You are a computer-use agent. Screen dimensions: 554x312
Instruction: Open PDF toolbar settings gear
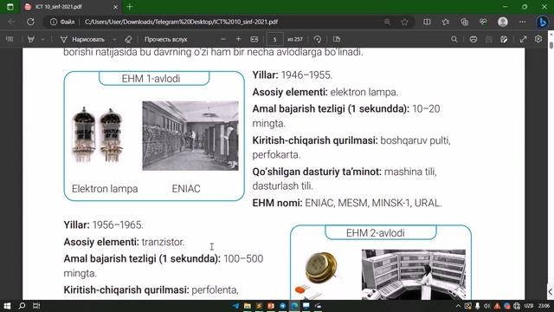pos(538,39)
